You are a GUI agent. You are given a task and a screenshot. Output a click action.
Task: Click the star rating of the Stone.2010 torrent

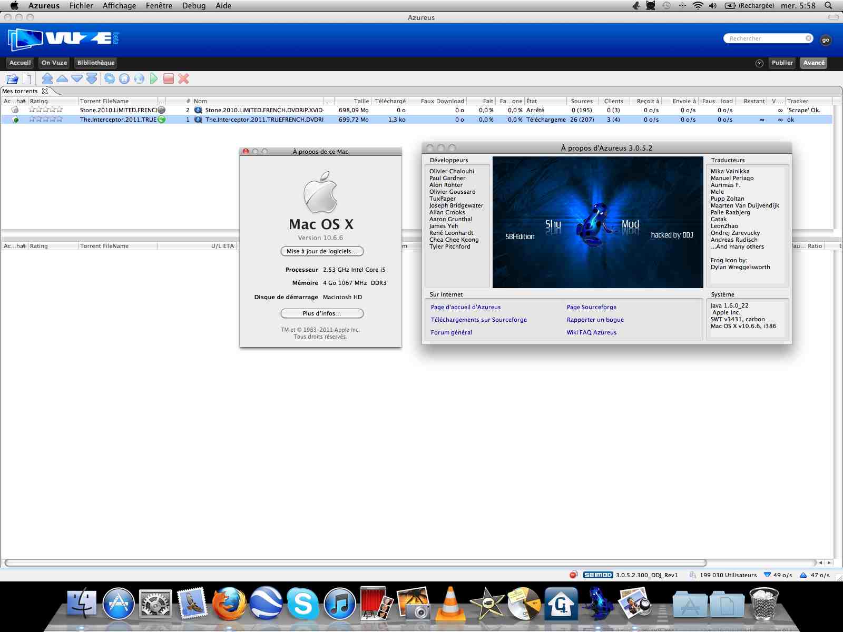(x=46, y=110)
